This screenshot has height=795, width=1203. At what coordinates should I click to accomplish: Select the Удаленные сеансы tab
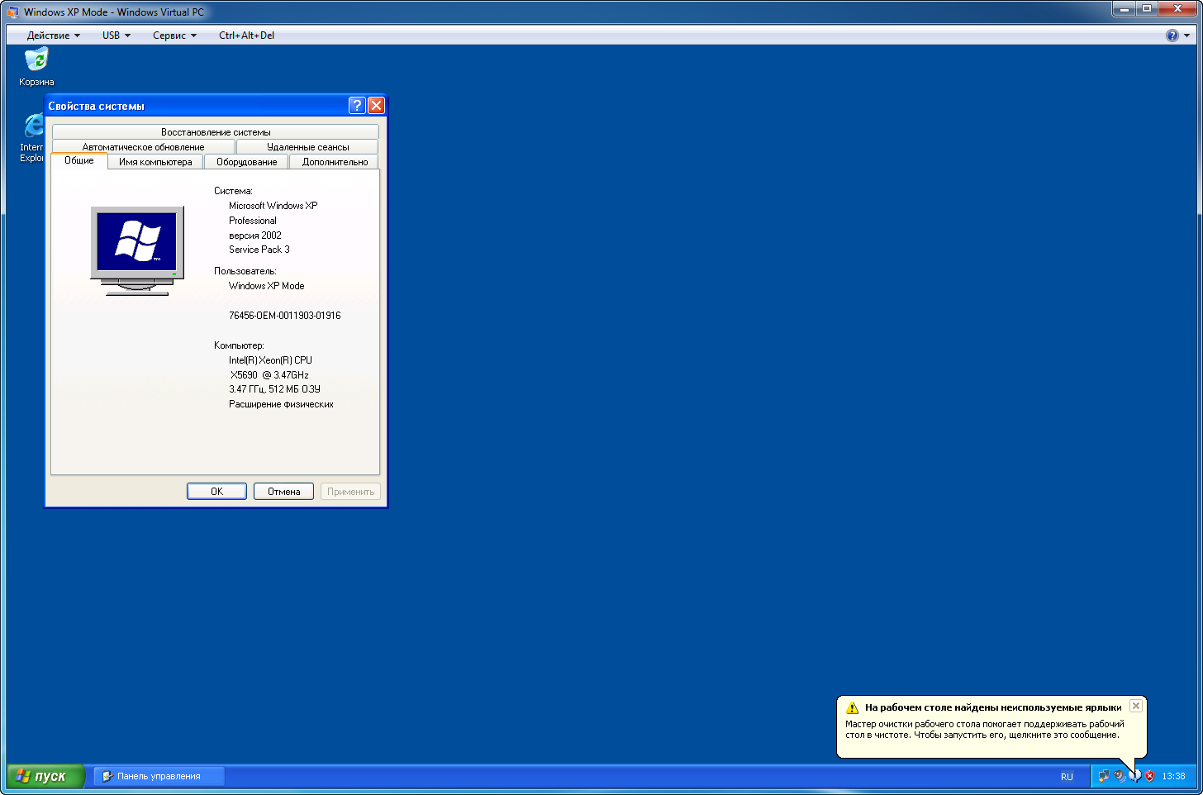click(307, 147)
